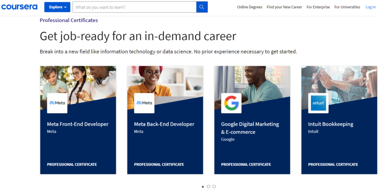Click 'Intuit' provider text under Intuit Bookkeeping

tap(313, 132)
